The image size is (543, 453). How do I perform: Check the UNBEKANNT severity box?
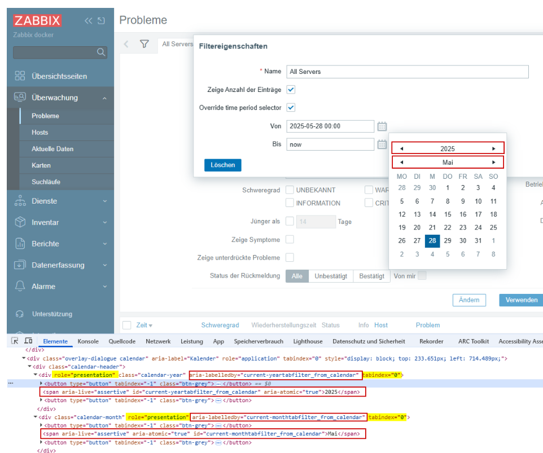pyautogui.click(x=290, y=190)
